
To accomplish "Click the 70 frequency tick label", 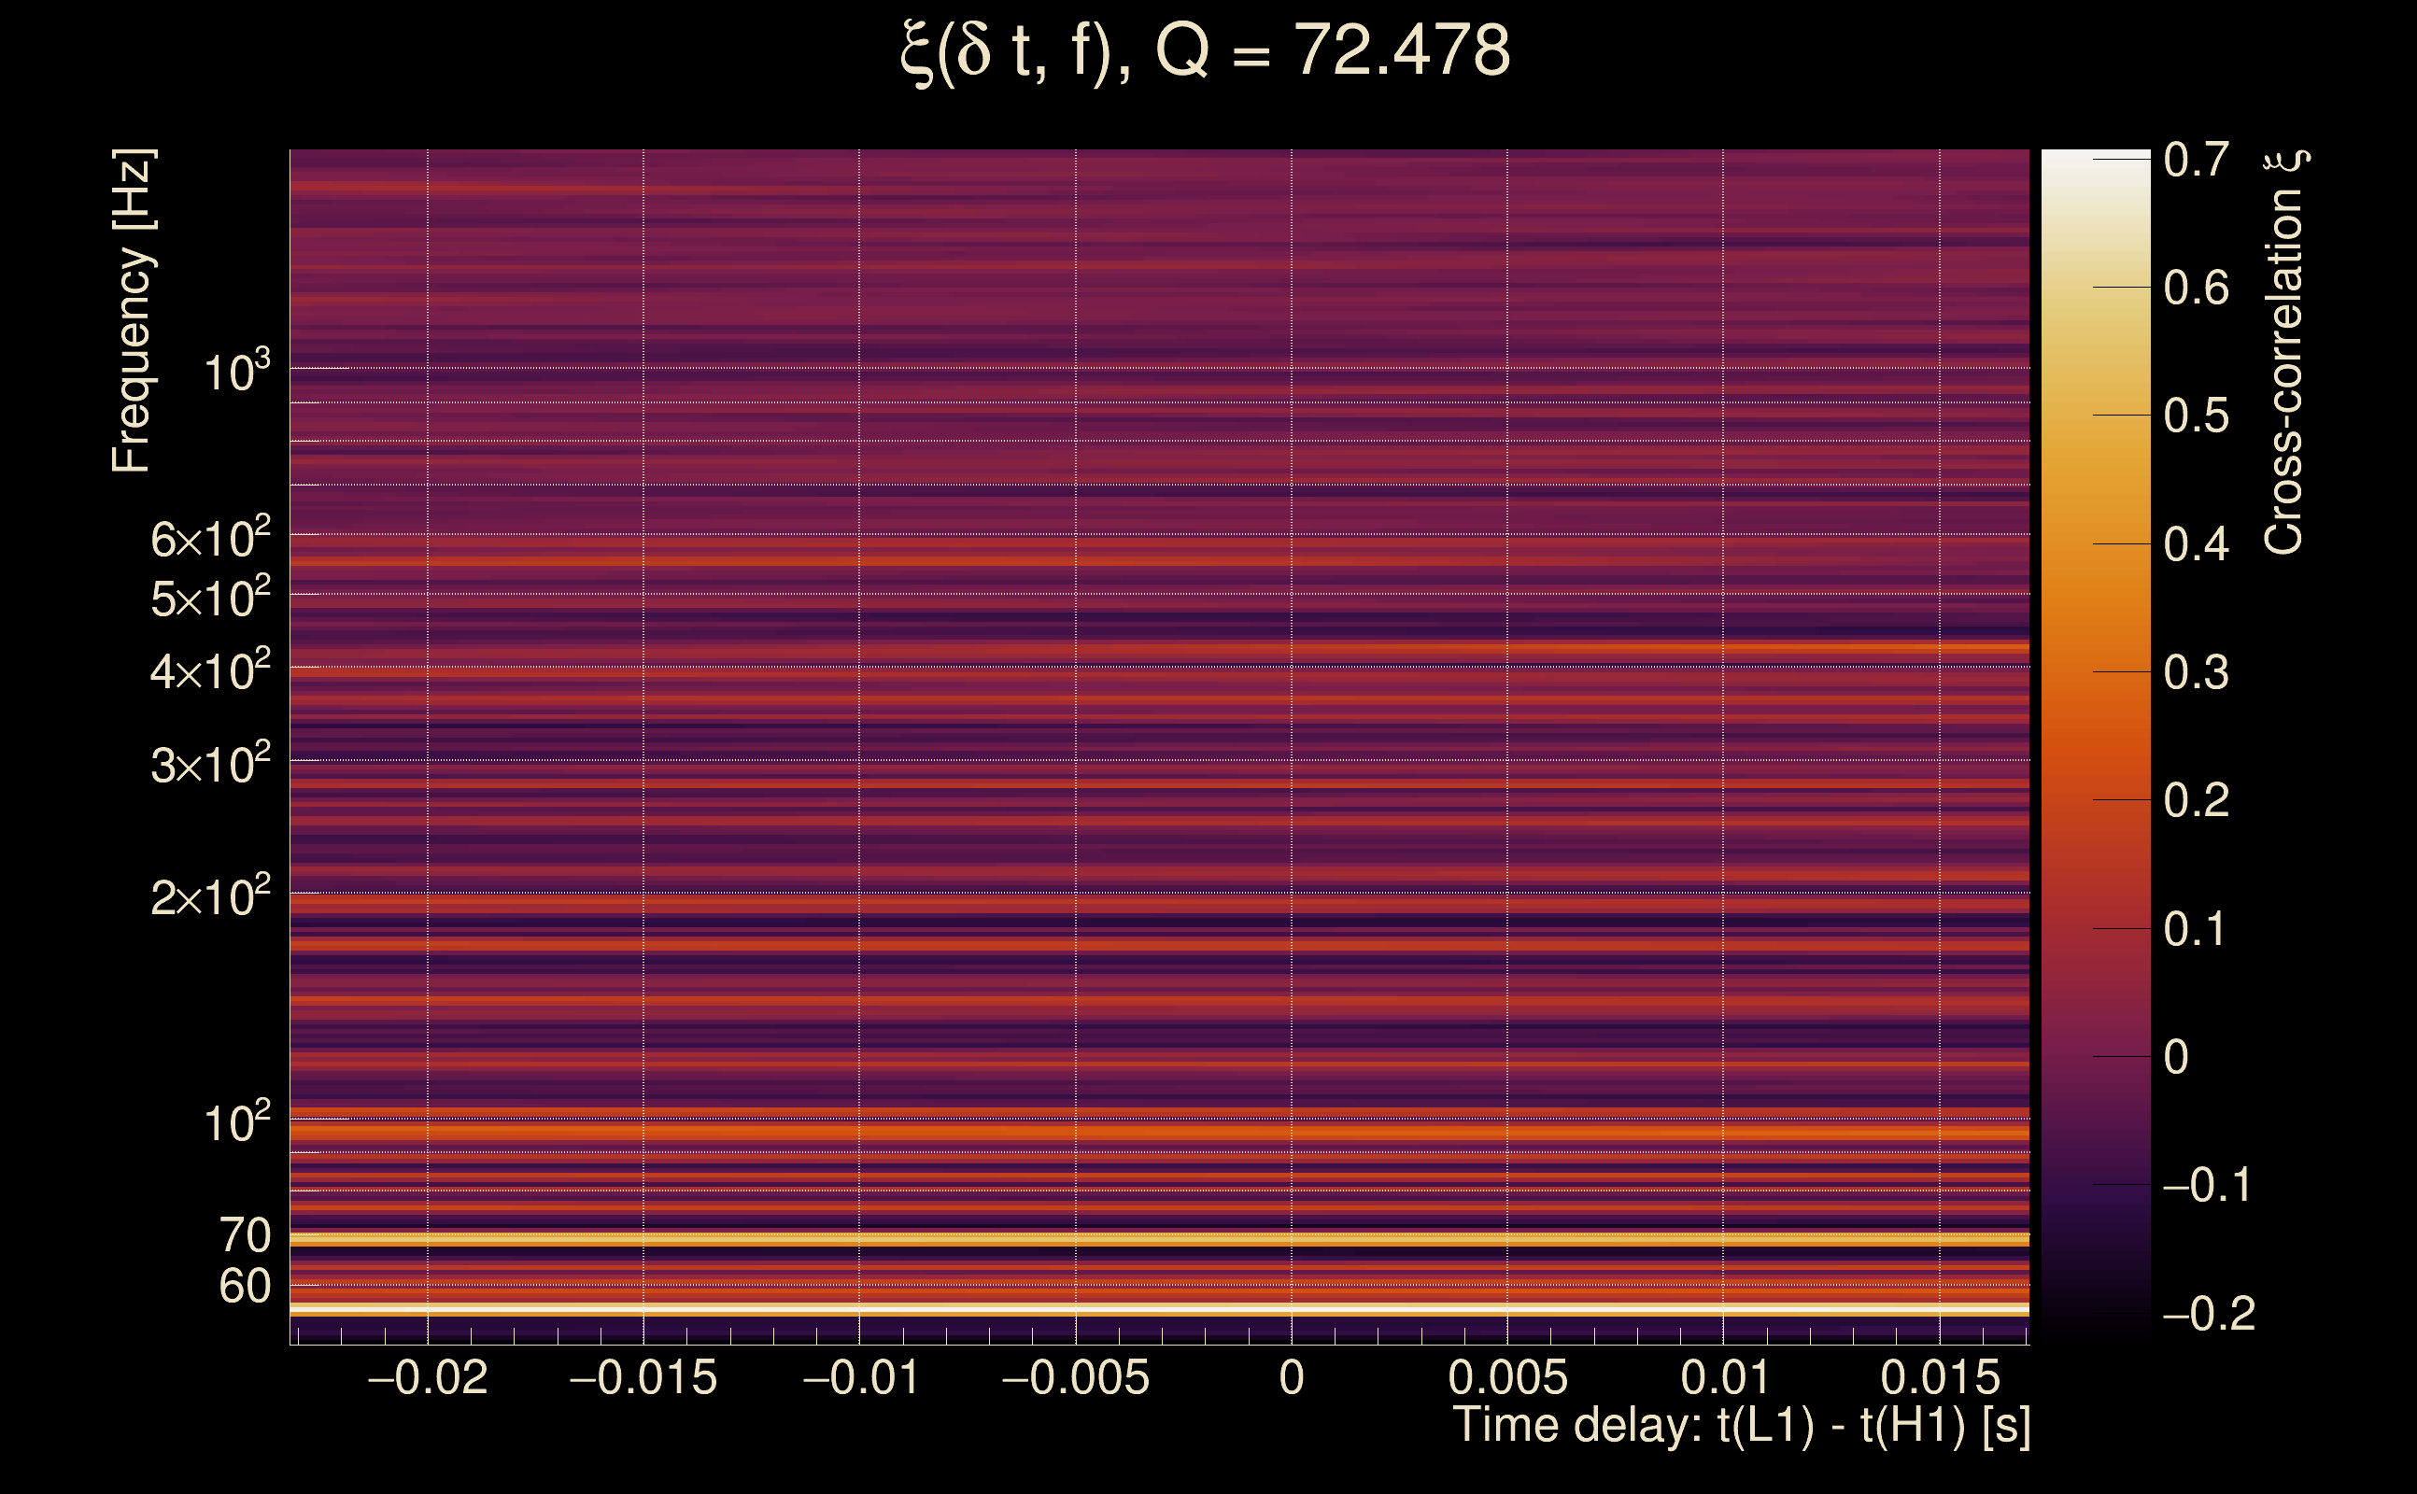I will [244, 1235].
